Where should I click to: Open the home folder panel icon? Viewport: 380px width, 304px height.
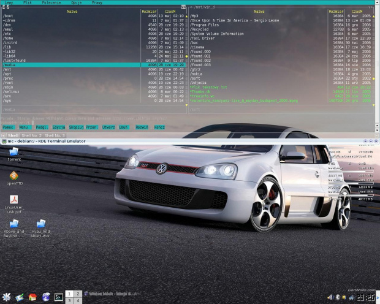tap(32, 297)
